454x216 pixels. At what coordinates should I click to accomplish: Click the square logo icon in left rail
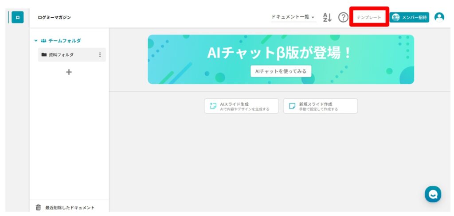tap(17, 17)
